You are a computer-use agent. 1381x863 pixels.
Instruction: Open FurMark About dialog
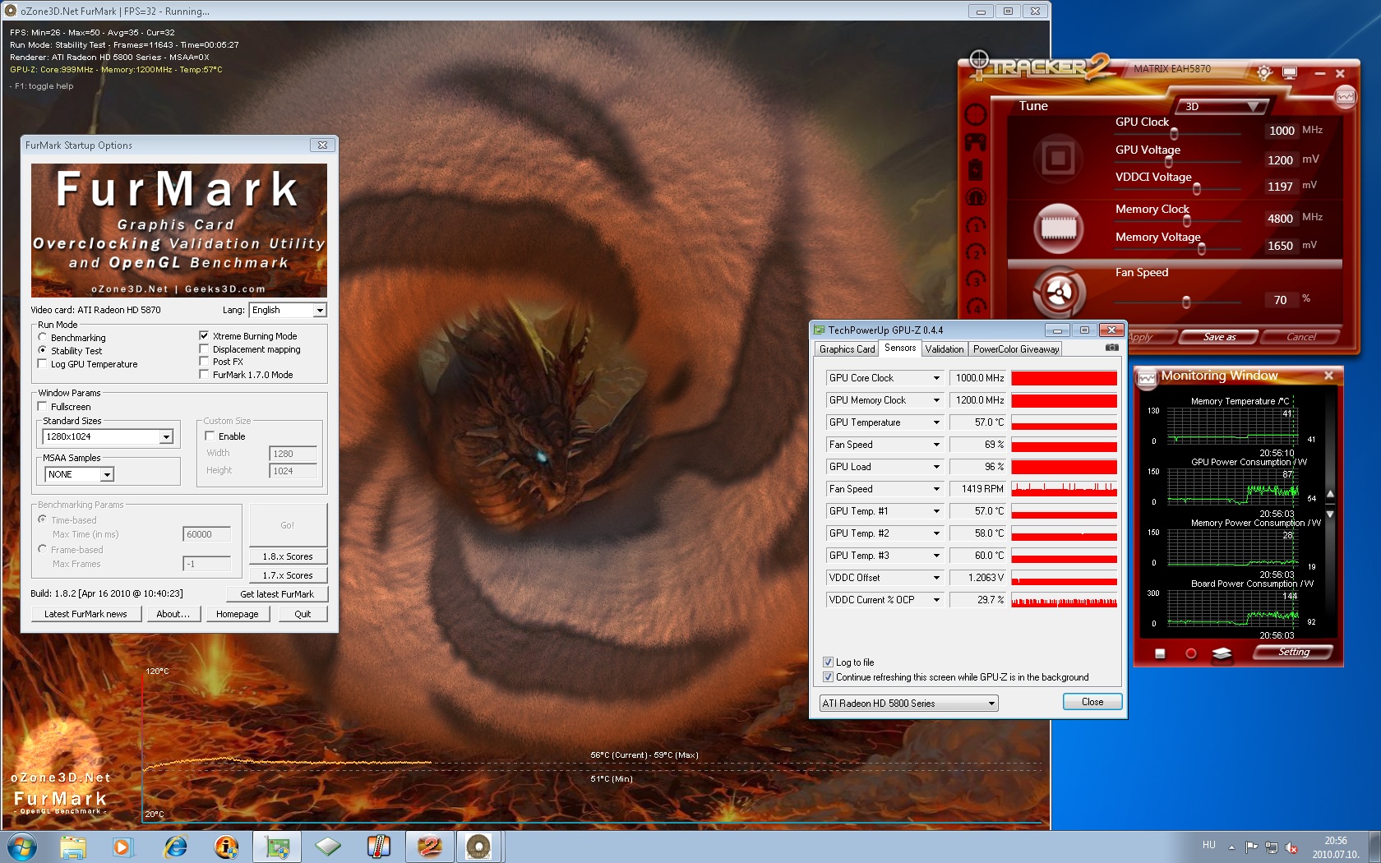point(173,614)
